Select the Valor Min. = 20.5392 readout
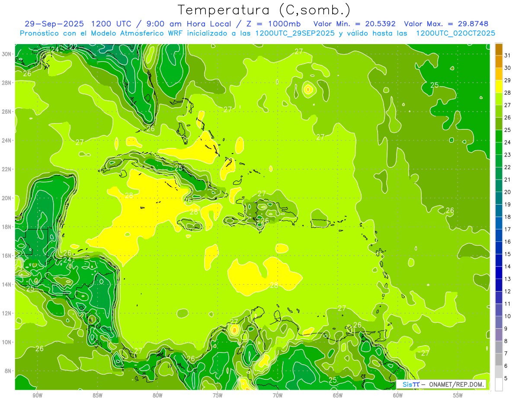This screenshot has height=401, width=519. [x=354, y=24]
